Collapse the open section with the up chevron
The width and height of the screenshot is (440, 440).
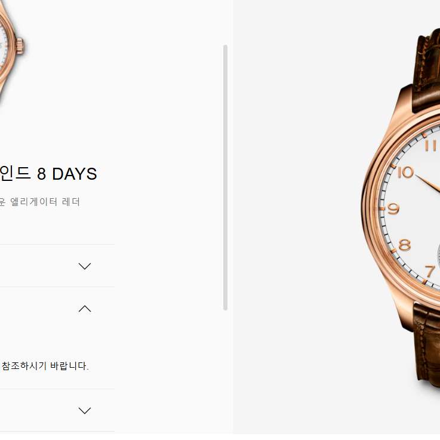tap(84, 309)
